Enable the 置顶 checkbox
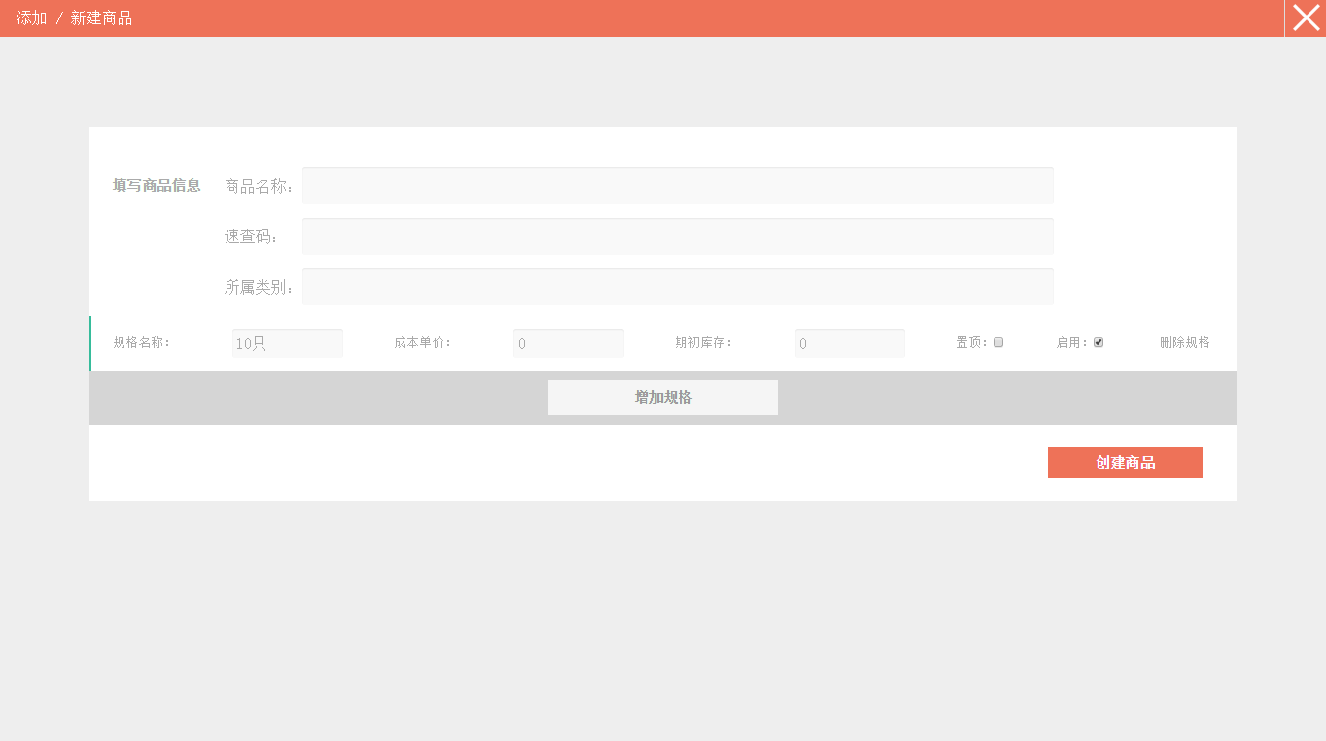 998,342
